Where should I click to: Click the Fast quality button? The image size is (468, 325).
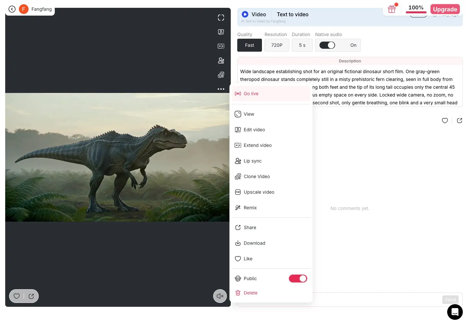pos(250,45)
